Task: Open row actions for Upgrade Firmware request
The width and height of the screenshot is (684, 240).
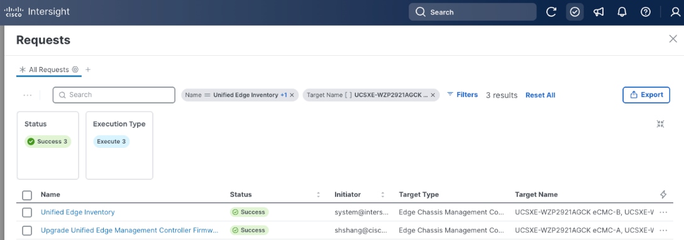Action: (663, 231)
